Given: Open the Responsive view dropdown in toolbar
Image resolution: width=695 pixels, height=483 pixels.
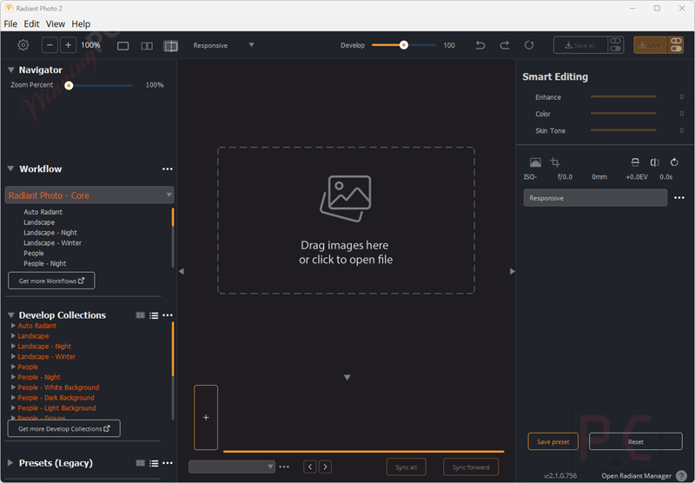Looking at the screenshot, I should [x=223, y=45].
